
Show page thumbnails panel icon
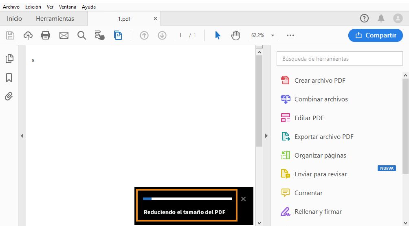(9, 59)
